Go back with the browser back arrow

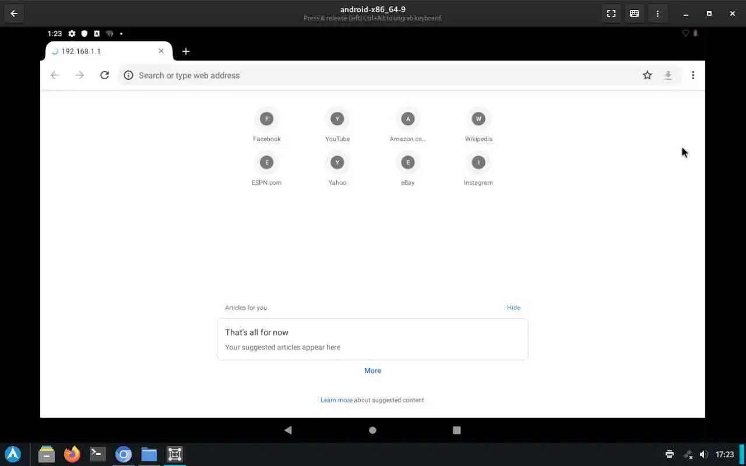pyautogui.click(x=55, y=75)
